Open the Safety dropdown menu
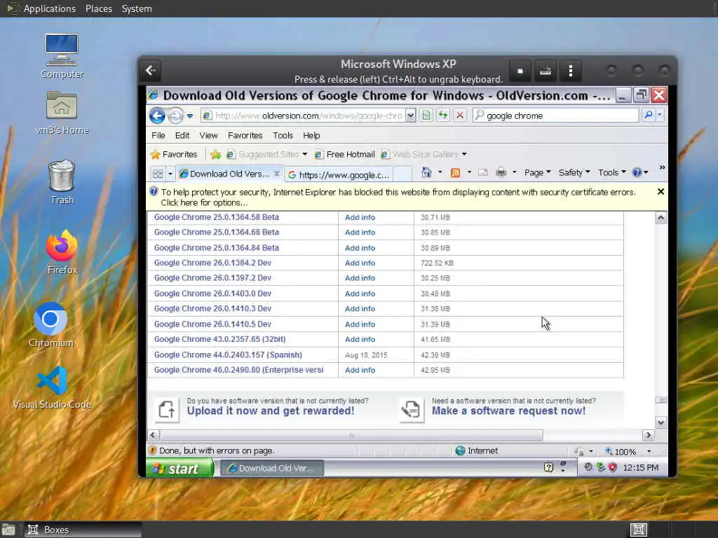Screen dimensions: 718x538 574,172
